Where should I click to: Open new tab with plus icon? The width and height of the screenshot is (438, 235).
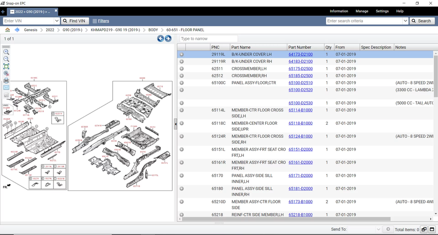pos(3,12)
